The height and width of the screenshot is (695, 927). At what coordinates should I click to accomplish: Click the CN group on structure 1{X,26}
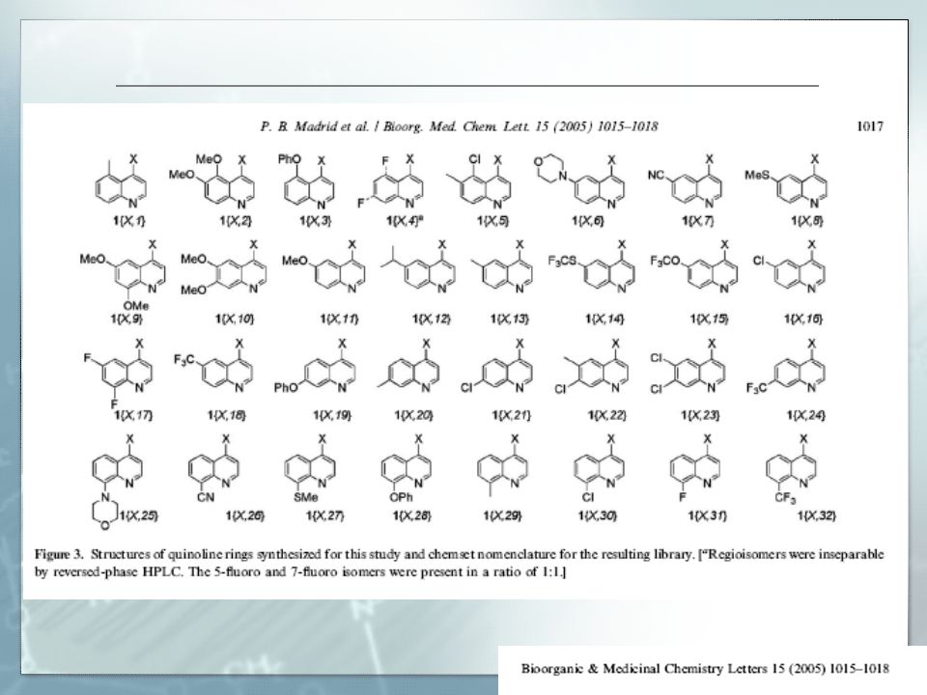206,498
